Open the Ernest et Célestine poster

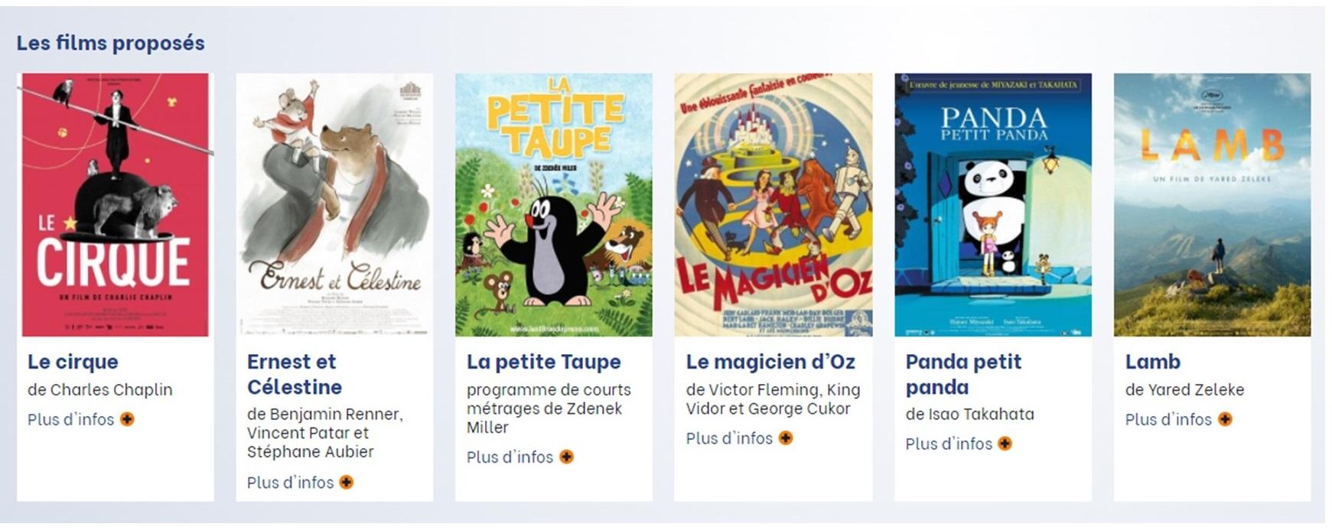(334, 205)
